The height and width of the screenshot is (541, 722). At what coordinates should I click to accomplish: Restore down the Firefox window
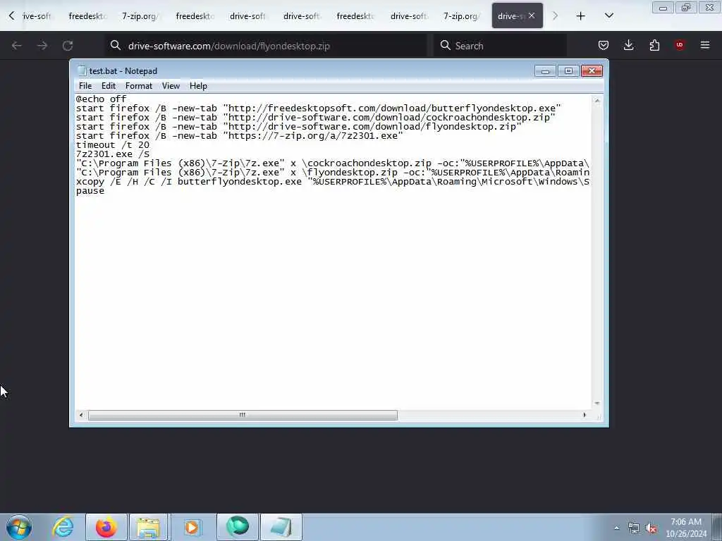[686, 8]
